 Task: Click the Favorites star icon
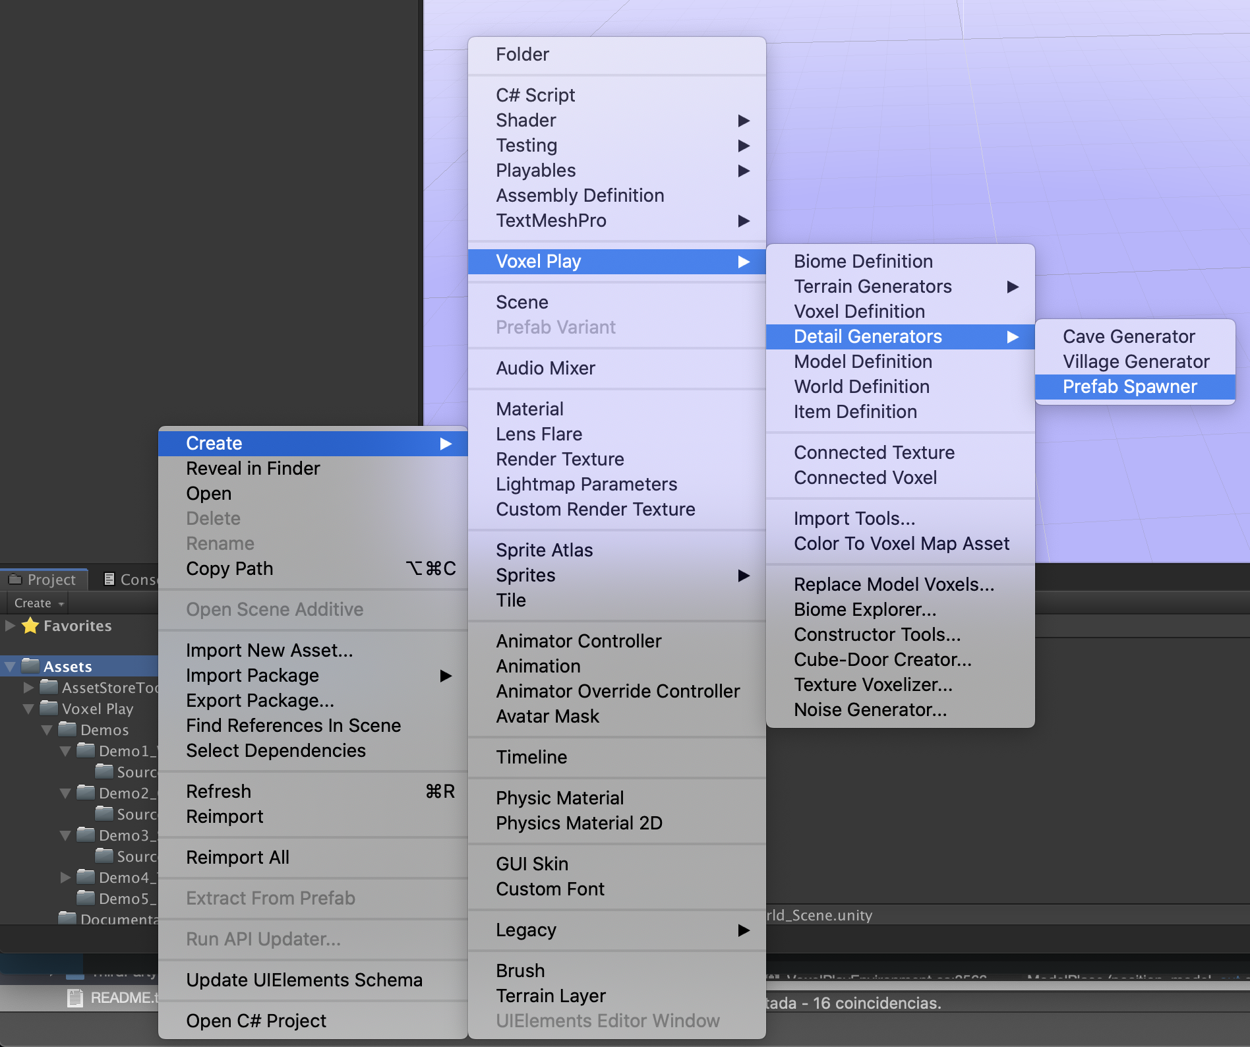point(30,625)
